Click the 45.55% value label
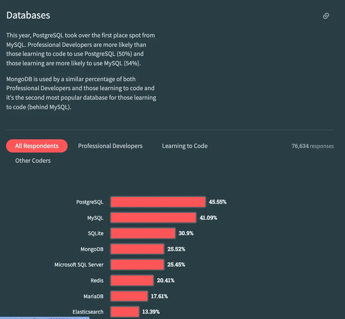Viewport: 345px width, 319px height. click(x=217, y=202)
